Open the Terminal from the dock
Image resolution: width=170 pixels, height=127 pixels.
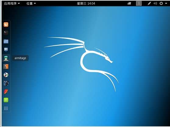pyautogui.click(x=6, y=33)
